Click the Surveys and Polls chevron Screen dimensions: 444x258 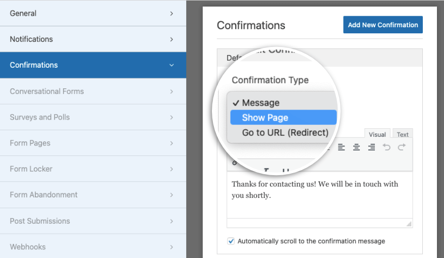tap(172, 117)
